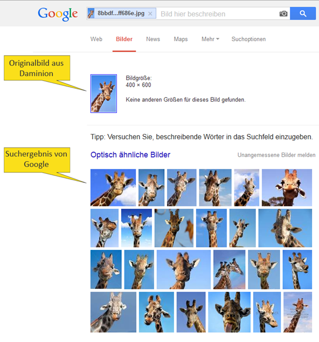This screenshot has height=342, width=319.
Task: Click the Bilder tab
Action: pos(124,39)
